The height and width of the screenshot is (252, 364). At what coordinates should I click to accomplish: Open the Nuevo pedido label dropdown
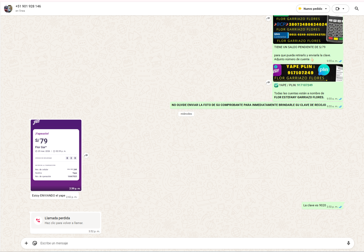click(x=313, y=9)
